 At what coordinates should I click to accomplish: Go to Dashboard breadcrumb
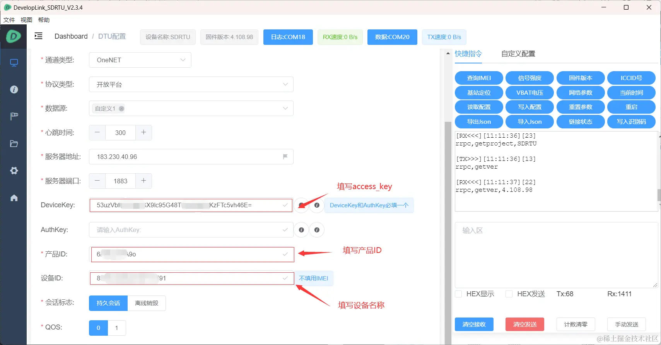71,36
